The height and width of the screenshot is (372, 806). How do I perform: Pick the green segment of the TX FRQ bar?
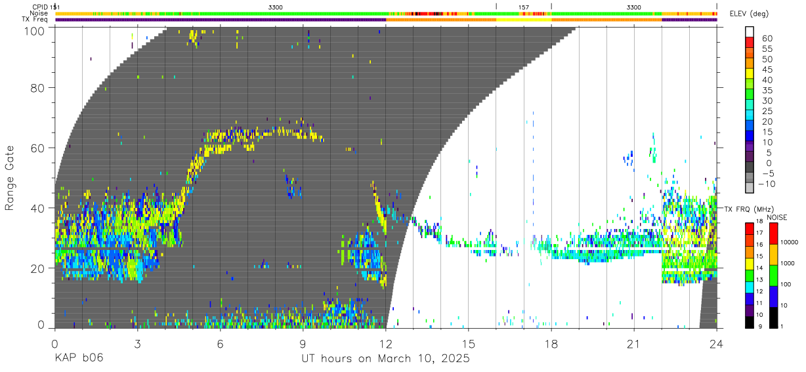point(748,276)
